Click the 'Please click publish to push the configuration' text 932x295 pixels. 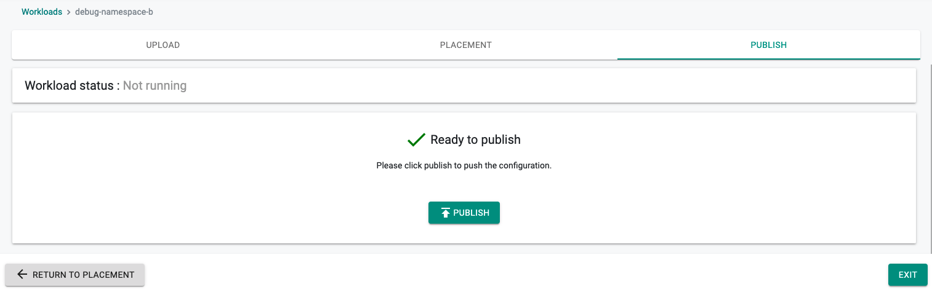click(x=464, y=166)
